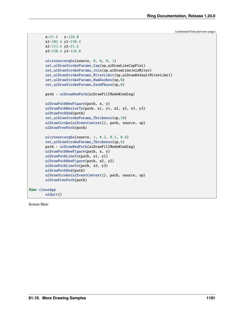The height and width of the screenshot is (316, 244).
Task: Click the line 'x2=153.6 y2=25.6'
Action: [62, 46]
